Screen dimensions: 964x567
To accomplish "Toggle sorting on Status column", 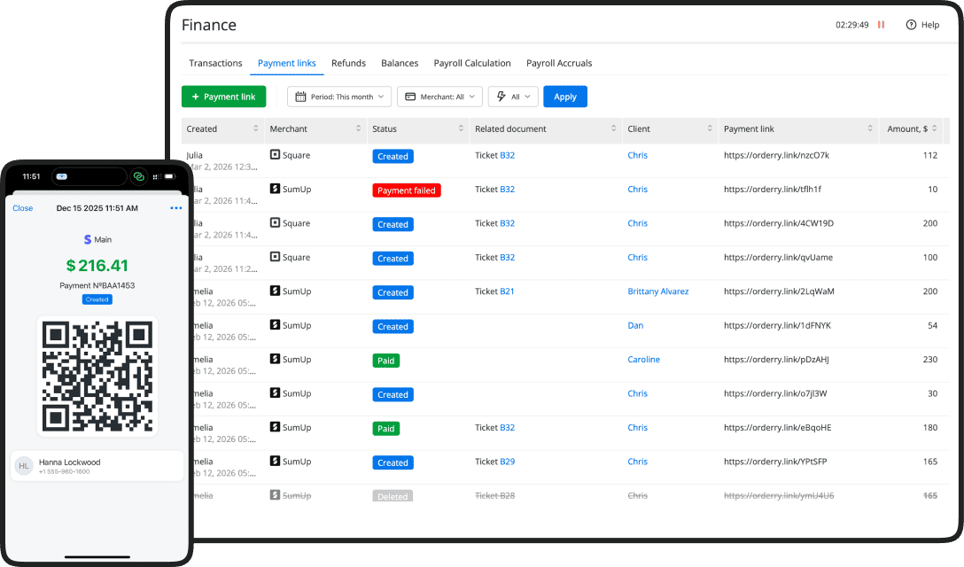I will 461,129.
